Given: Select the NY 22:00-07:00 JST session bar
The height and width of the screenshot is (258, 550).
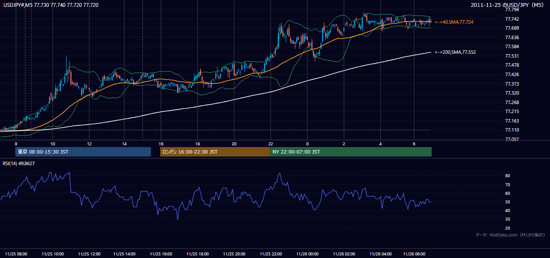Looking at the screenshot, I should (x=351, y=152).
